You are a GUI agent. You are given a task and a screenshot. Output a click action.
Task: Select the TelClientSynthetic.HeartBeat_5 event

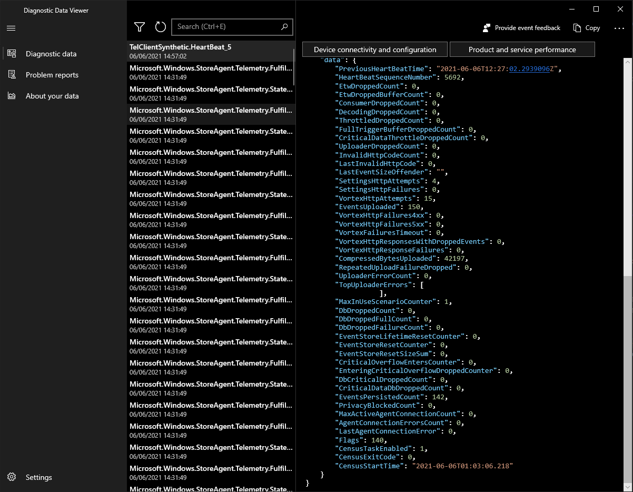[x=211, y=51]
